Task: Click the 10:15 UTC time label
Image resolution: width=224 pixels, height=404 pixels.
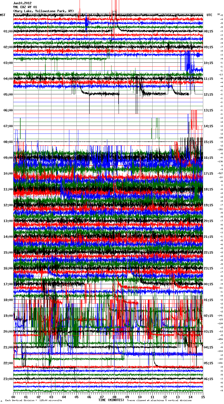Action: [208, 63]
